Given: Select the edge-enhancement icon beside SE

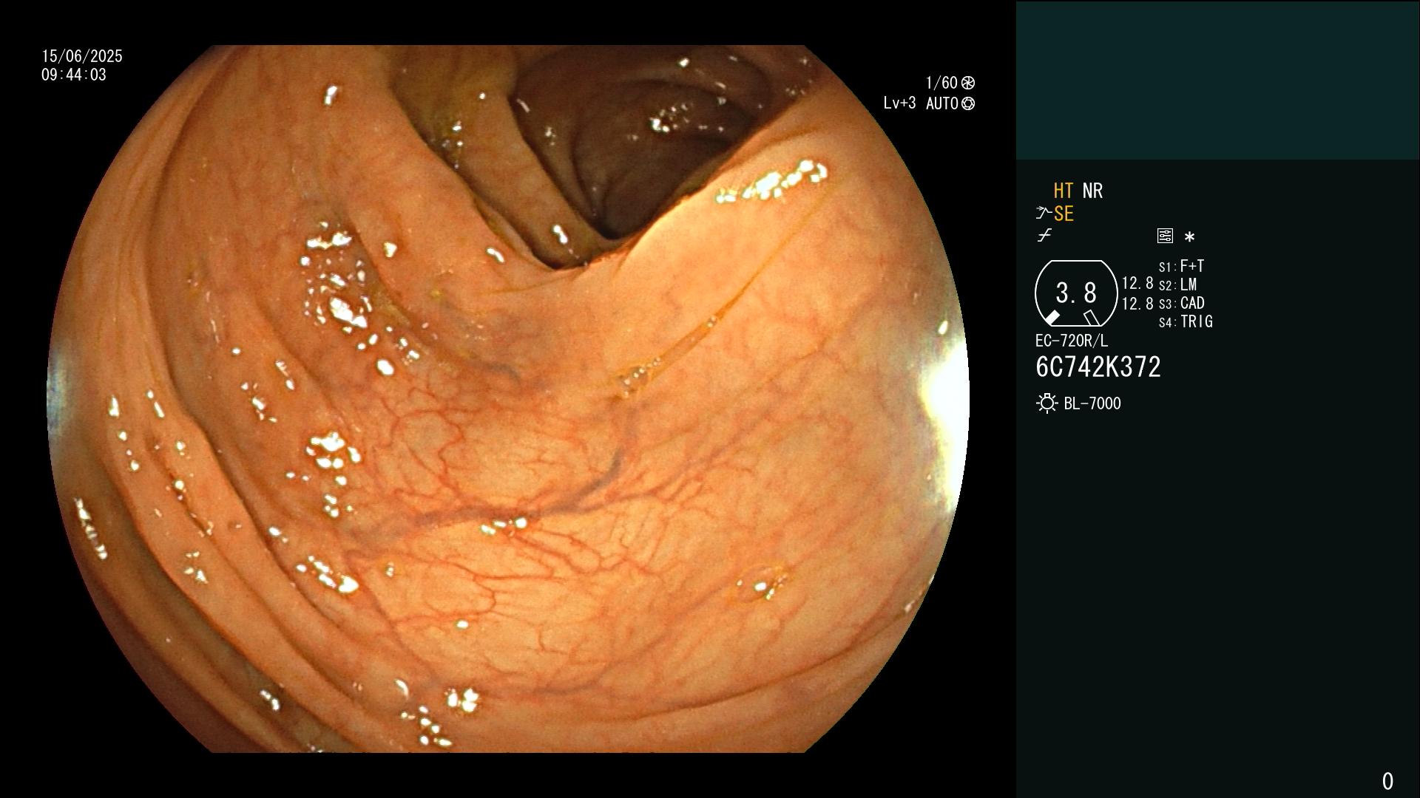Looking at the screenshot, I should 1044,214.
